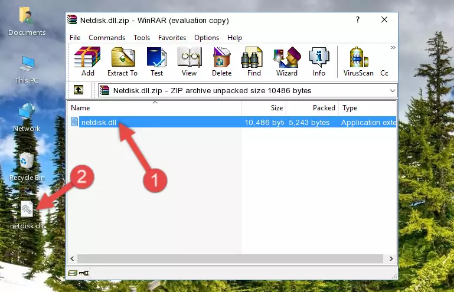Sort files by Packed column

(312, 108)
